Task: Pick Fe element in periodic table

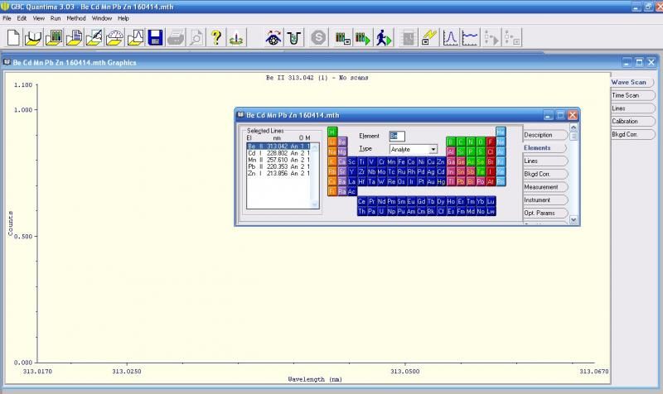Action: [401, 161]
